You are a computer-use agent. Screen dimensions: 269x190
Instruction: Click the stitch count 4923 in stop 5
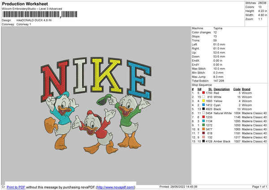209,109
